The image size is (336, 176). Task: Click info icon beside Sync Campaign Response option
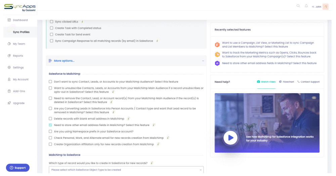pos(157,41)
